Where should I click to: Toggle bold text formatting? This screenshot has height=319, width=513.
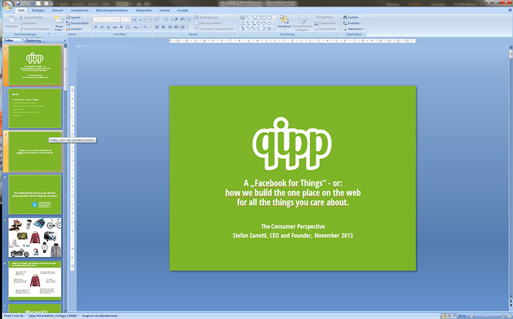(96, 28)
